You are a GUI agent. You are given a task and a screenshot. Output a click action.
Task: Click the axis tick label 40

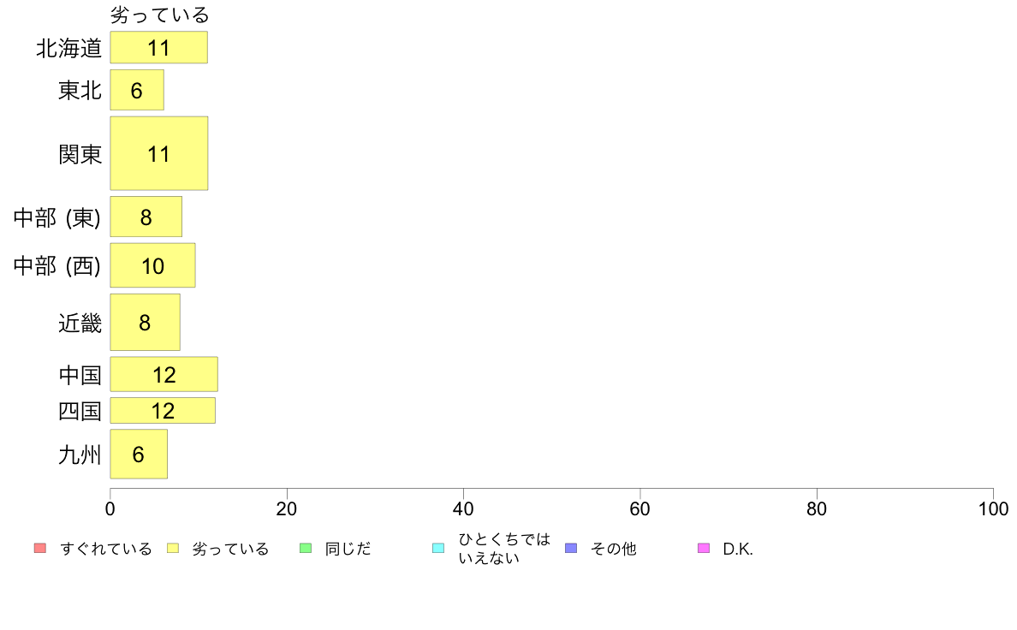pyautogui.click(x=463, y=508)
